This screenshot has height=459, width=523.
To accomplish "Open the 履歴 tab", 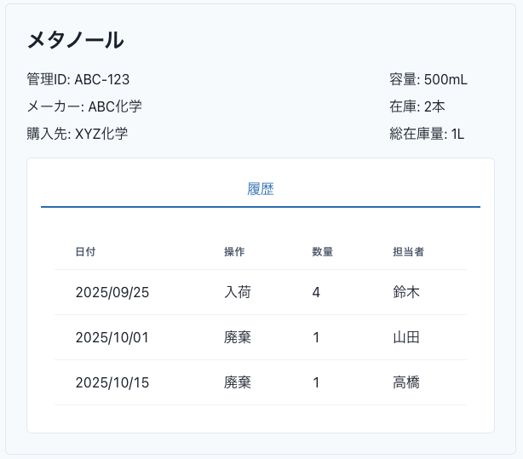I will click(x=261, y=189).
